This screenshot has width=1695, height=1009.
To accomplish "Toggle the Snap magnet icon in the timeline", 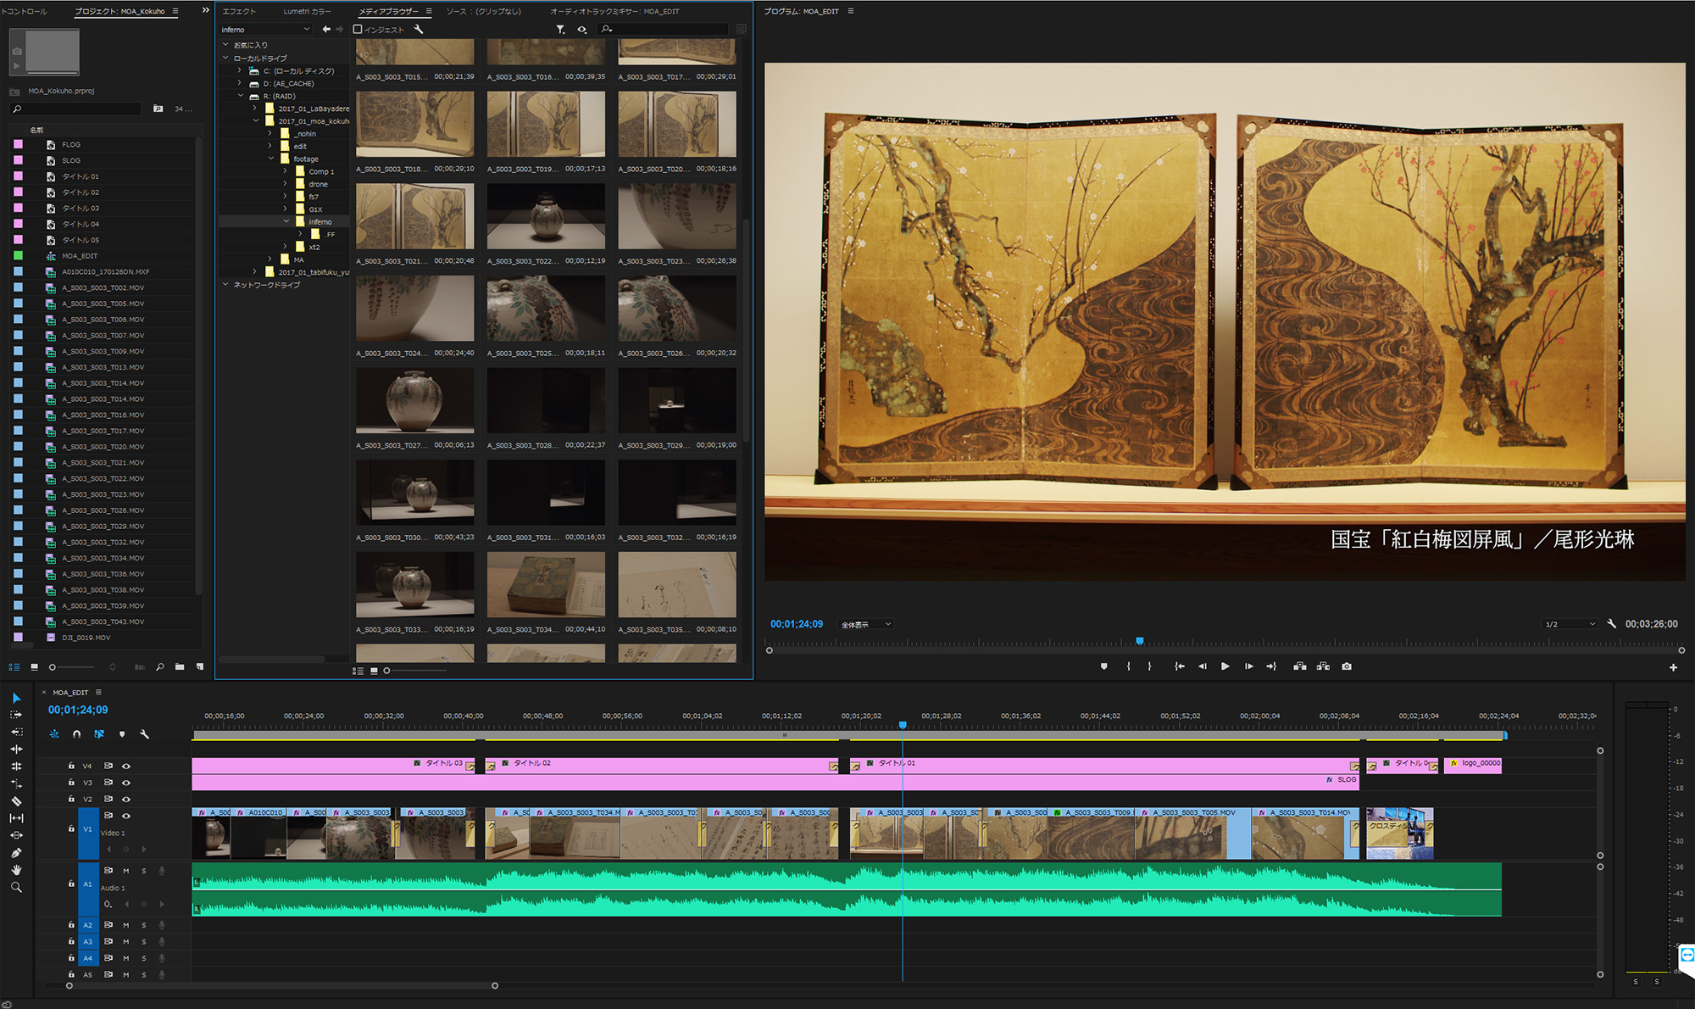I will pos(76,734).
